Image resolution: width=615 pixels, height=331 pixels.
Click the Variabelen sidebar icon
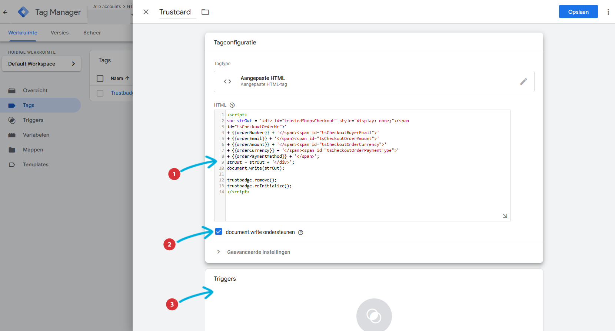point(12,135)
